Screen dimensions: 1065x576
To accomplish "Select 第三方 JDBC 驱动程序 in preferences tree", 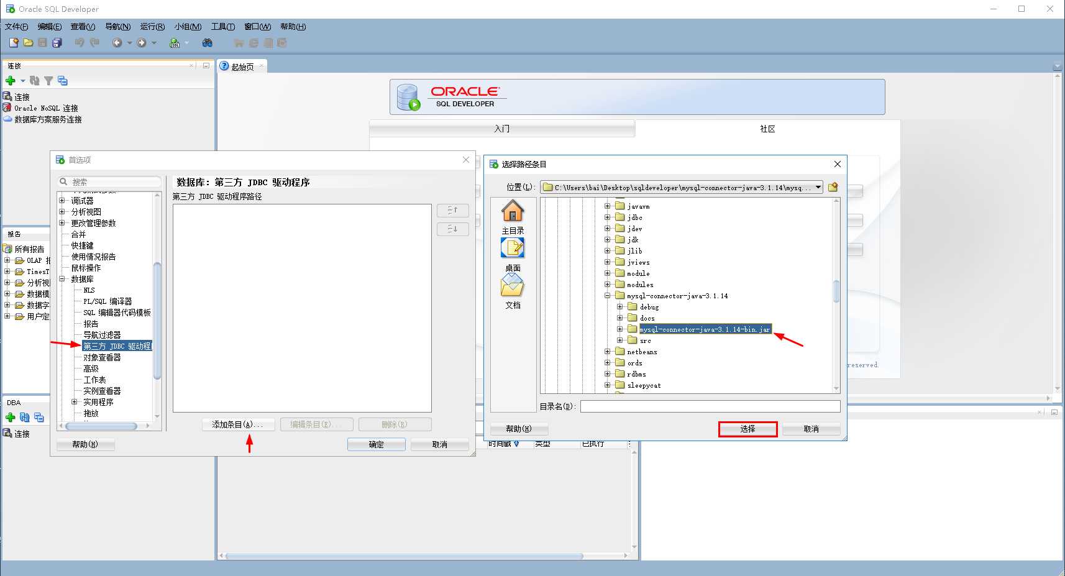I will tap(117, 346).
